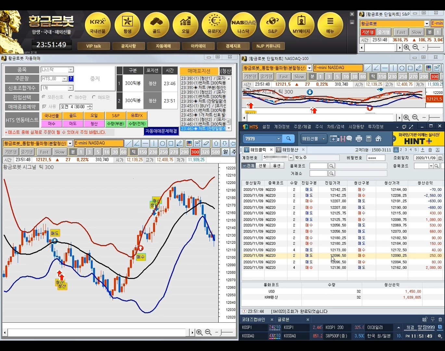Click the 중지 stop button
This screenshot has width=445, height=351.
tap(95, 79)
